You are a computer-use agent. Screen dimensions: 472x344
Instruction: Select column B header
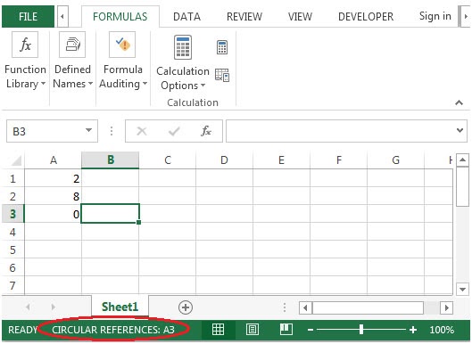[111, 160]
